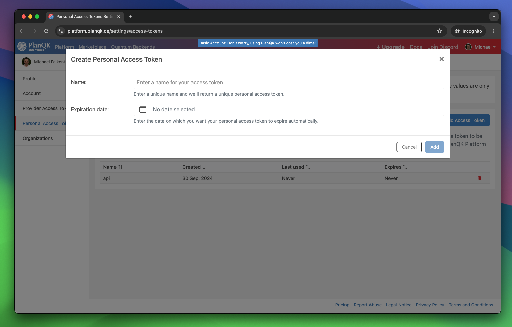
Task: Bookmark this page with star icon
Action: point(439,31)
